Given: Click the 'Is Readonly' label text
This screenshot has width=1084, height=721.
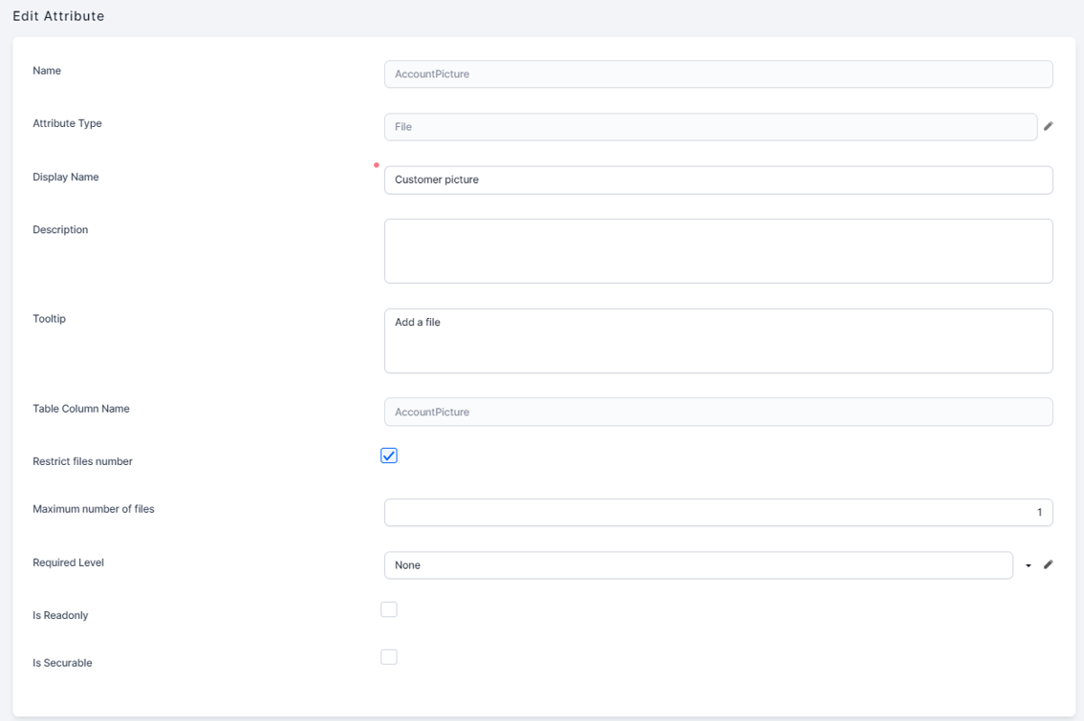Looking at the screenshot, I should point(60,616).
